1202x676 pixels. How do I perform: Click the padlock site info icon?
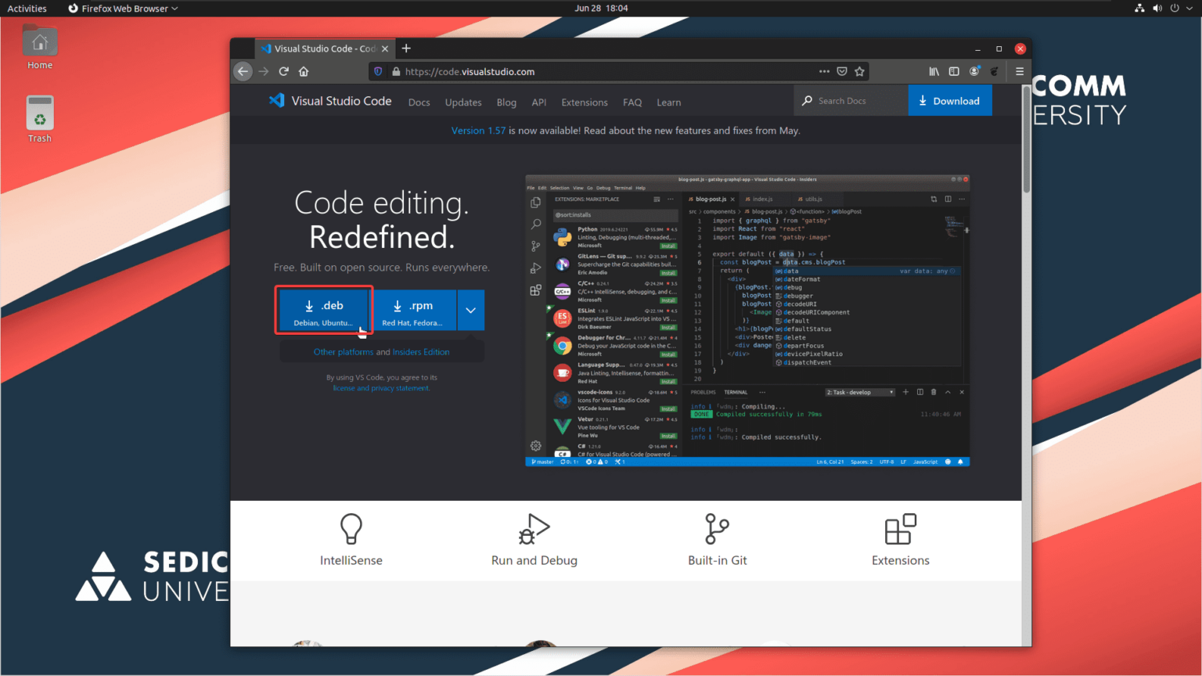pos(396,71)
